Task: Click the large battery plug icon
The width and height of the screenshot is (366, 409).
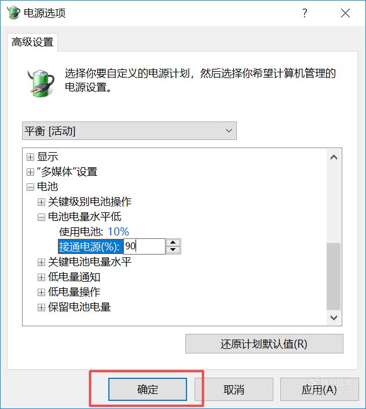Action: click(x=41, y=83)
